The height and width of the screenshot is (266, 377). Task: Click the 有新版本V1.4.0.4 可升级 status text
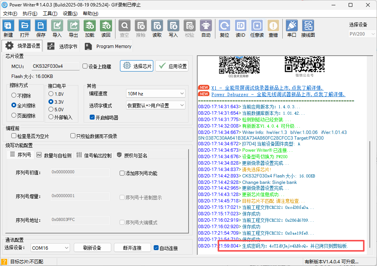331,262
